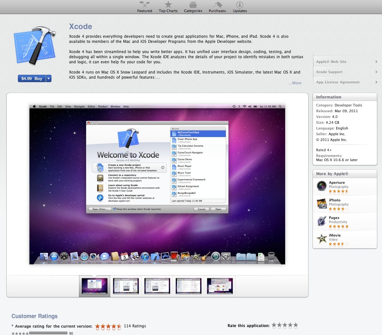Click the App Store icon in the screenshot dock
This screenshot has height=335, width=382.
(x=54, y=257)
